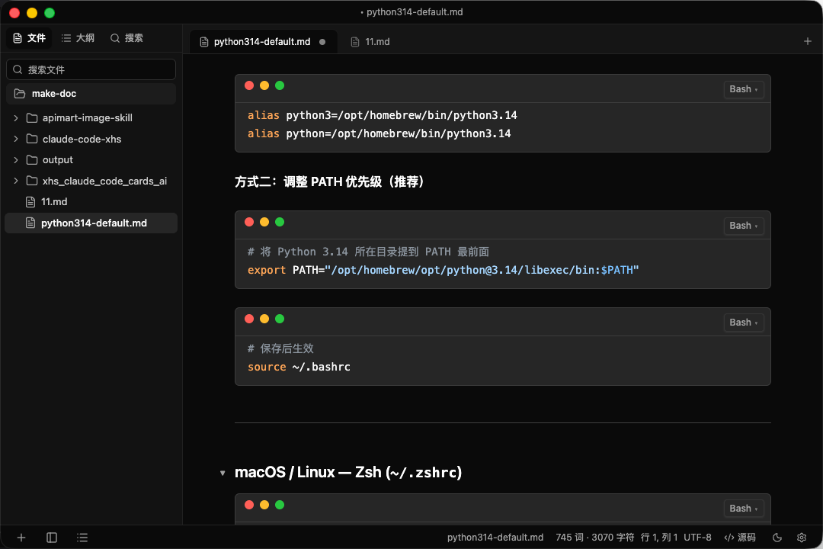Expand the claude-code-xhs folder chevron
The height and width of the screenshot is (549, 823).
tap(16, 139)
